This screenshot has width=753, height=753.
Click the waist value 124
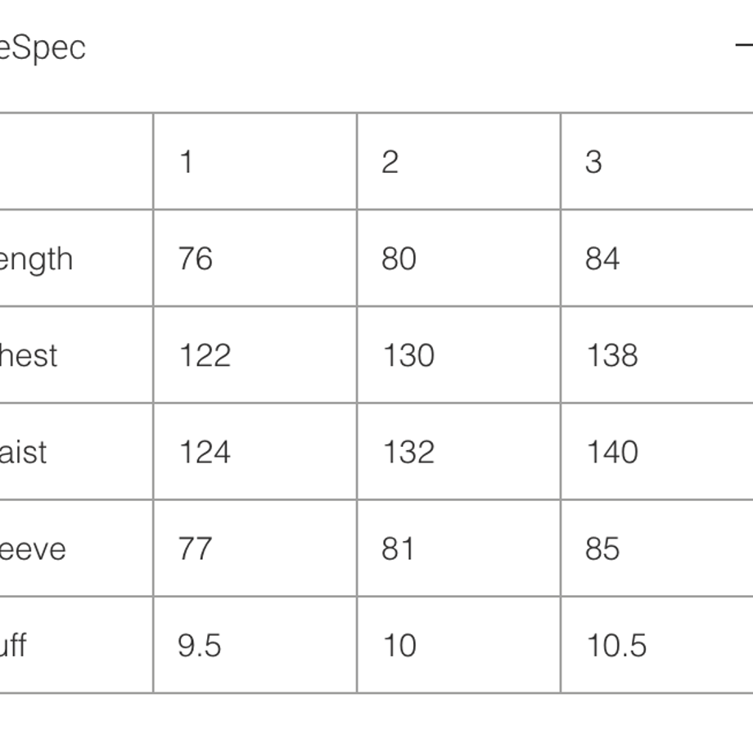click(x=205, y=452)
